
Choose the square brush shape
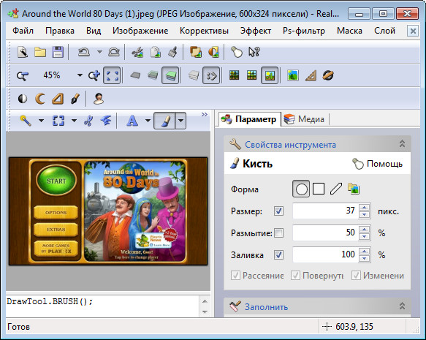[319, 189]
